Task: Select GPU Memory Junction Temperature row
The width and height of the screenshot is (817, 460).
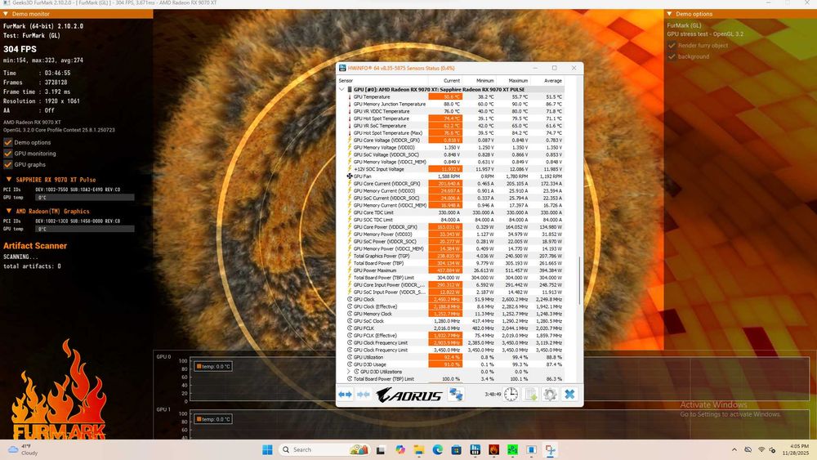Action: coord(451,105)
